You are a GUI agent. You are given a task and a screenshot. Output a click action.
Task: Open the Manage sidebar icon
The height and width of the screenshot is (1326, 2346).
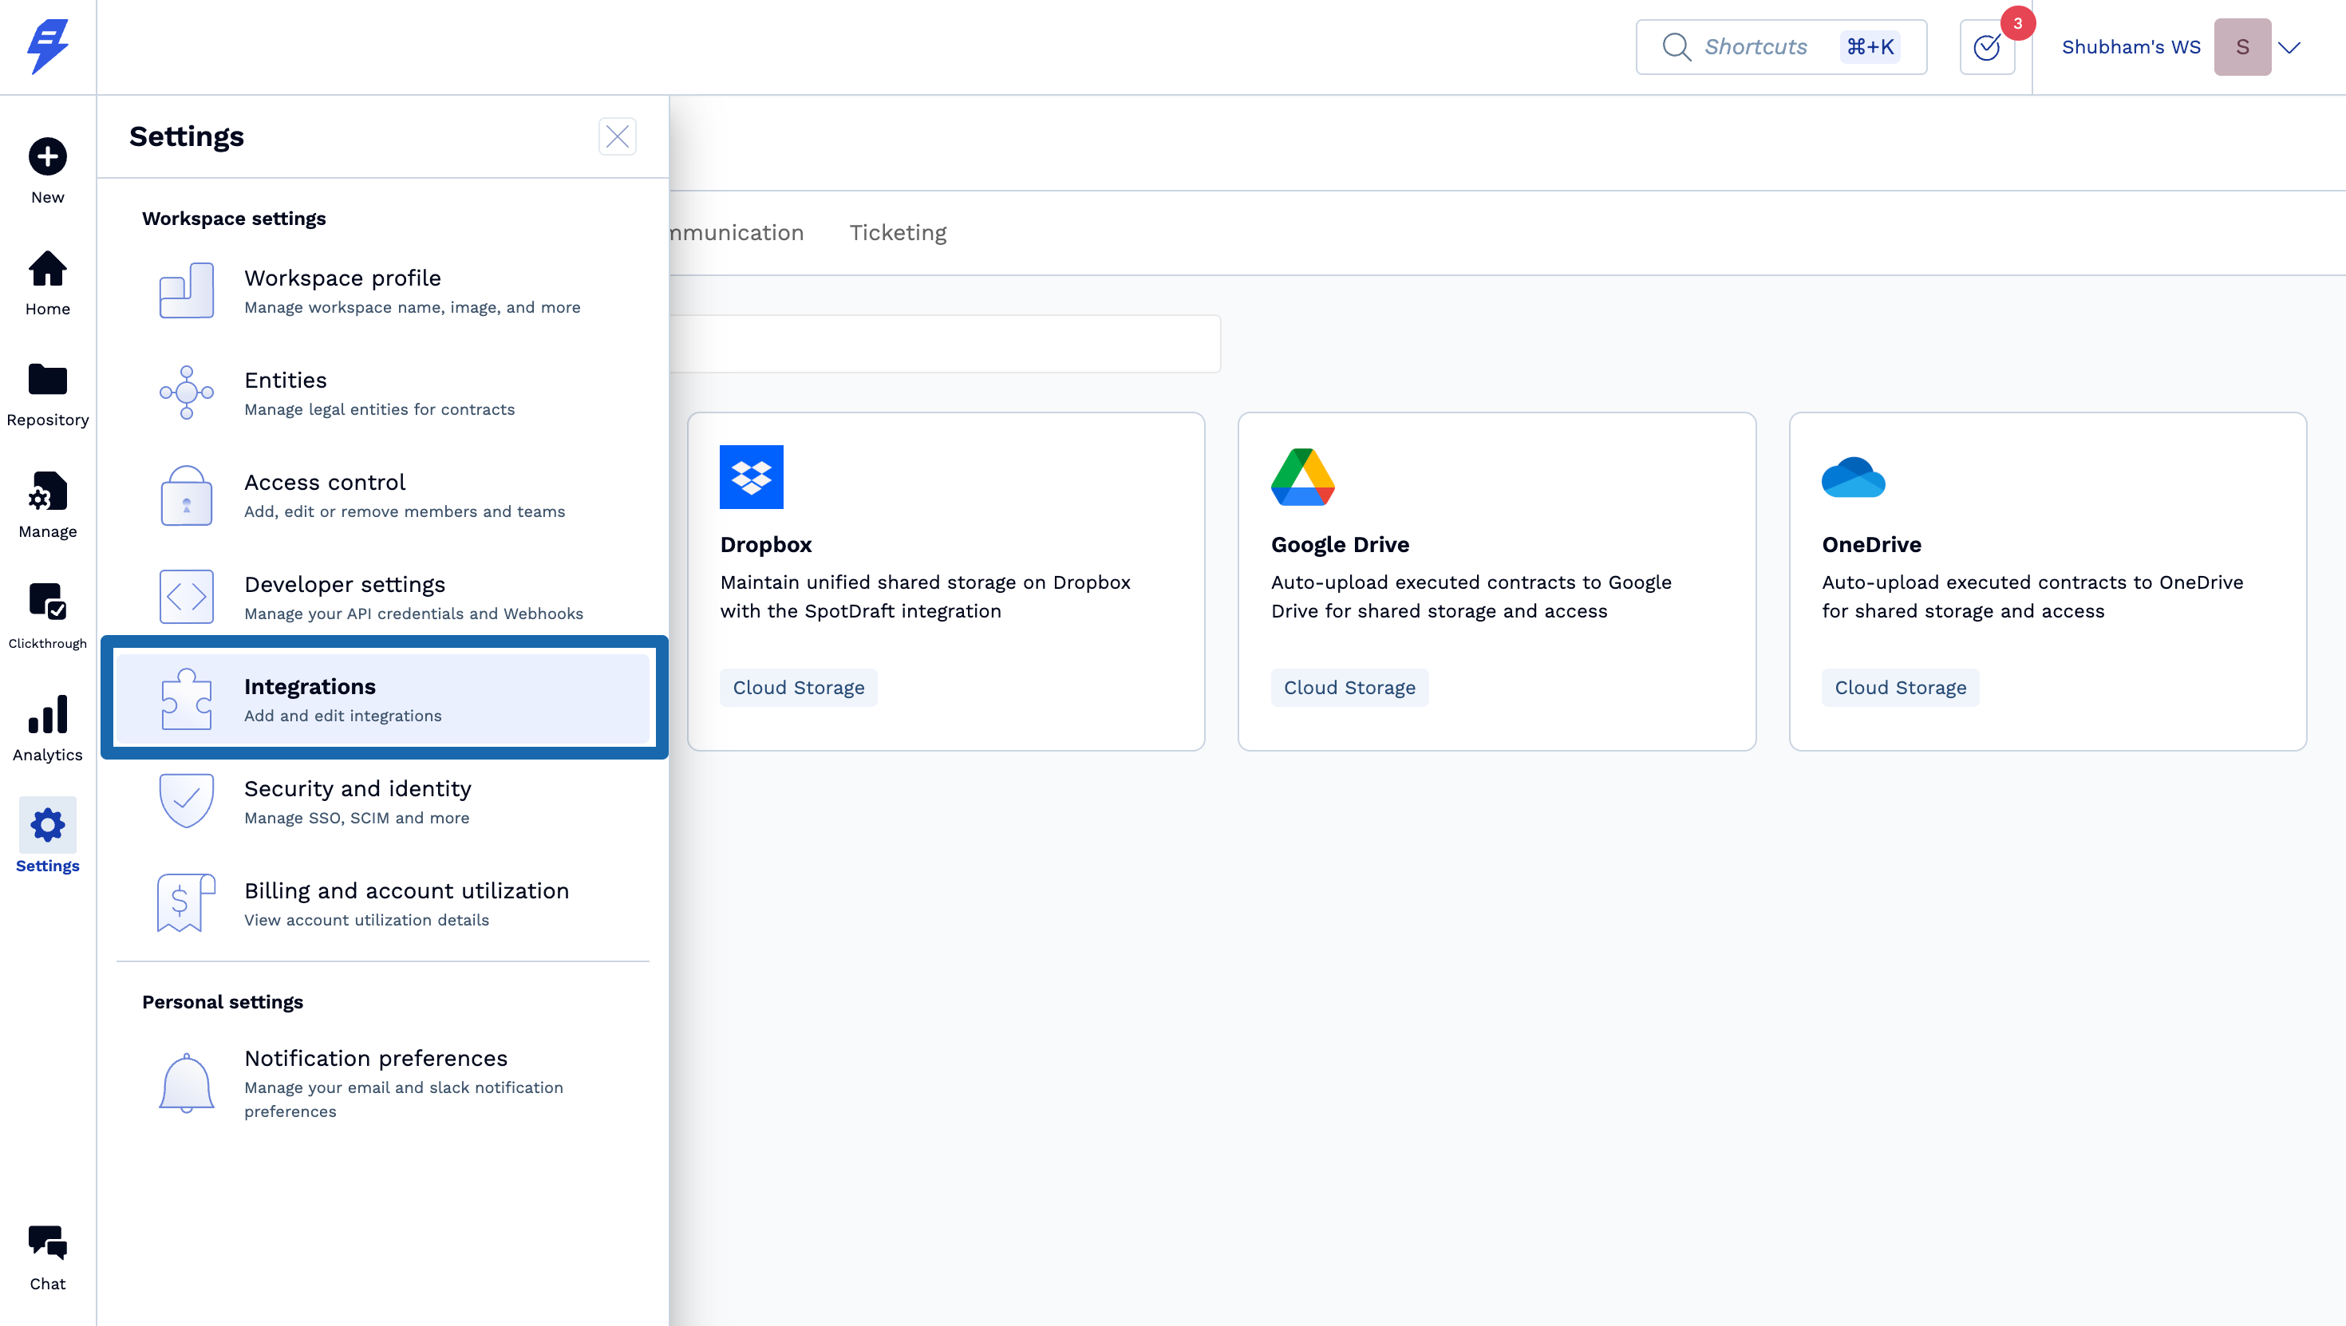[x=47, y=493]
